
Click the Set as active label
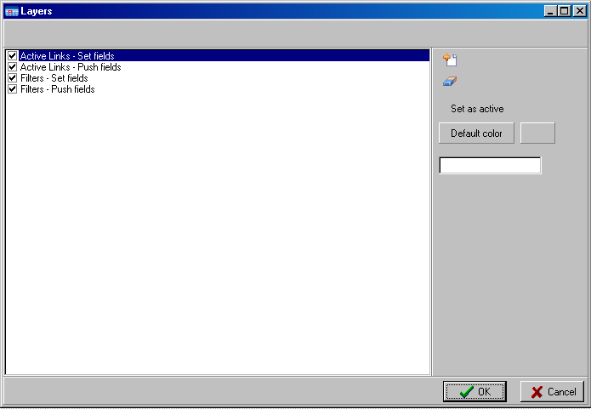coord(477,109)
